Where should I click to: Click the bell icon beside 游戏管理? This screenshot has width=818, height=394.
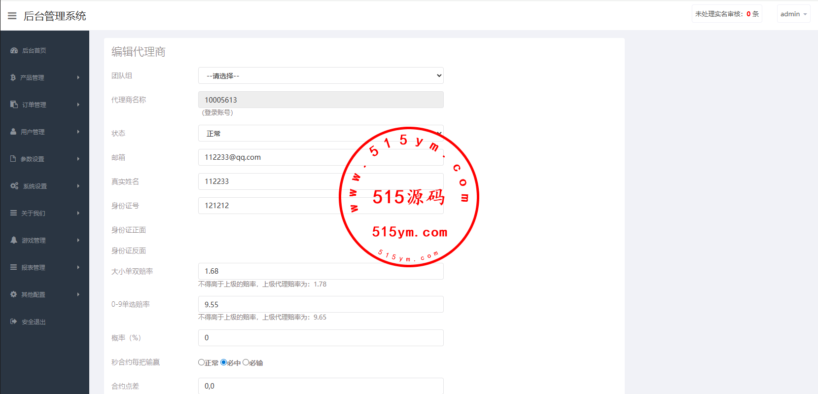click(x=14, y=240)
